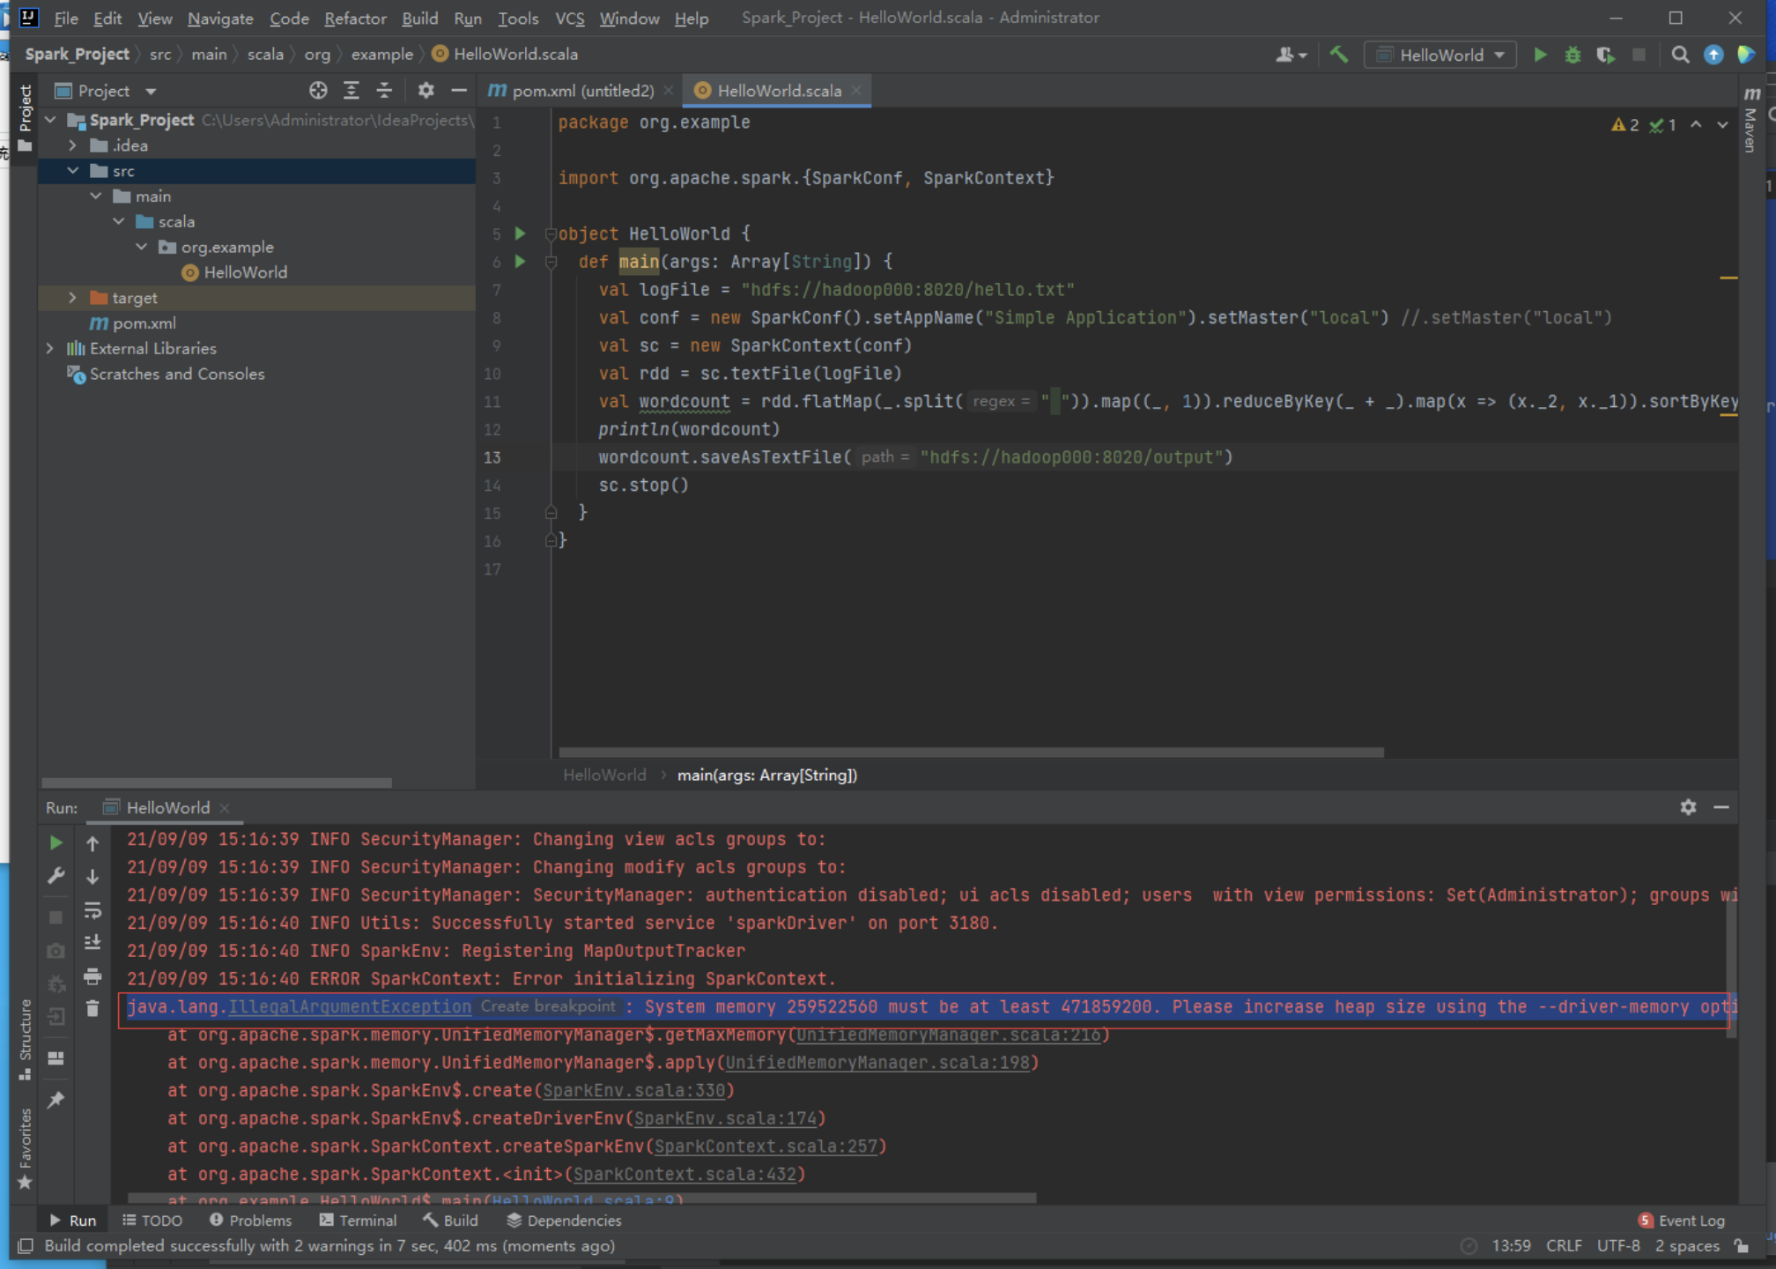
Task: Click Collapse All icon in Project panel
Action: coord(384,91)
